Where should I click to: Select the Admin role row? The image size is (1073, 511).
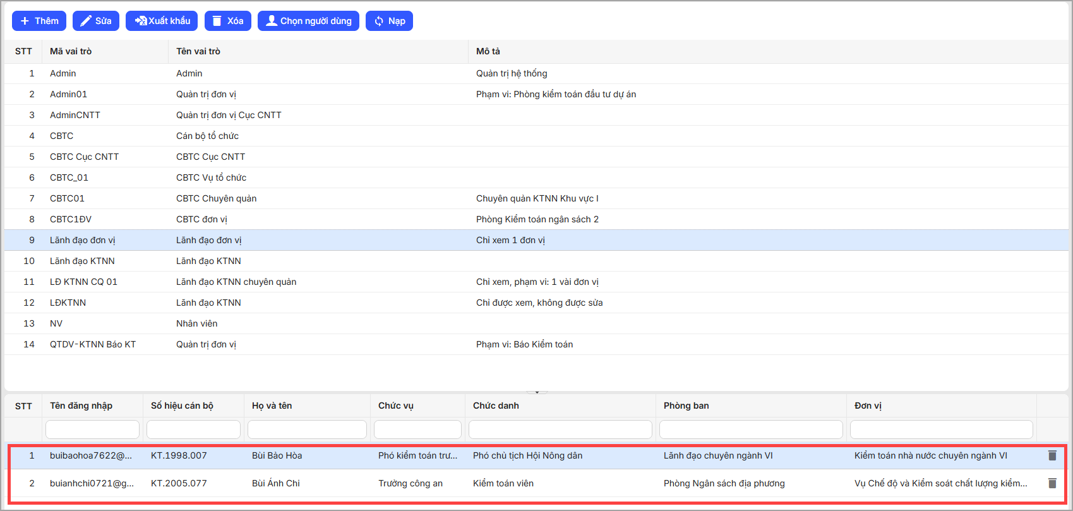click(x=189, y=74)
